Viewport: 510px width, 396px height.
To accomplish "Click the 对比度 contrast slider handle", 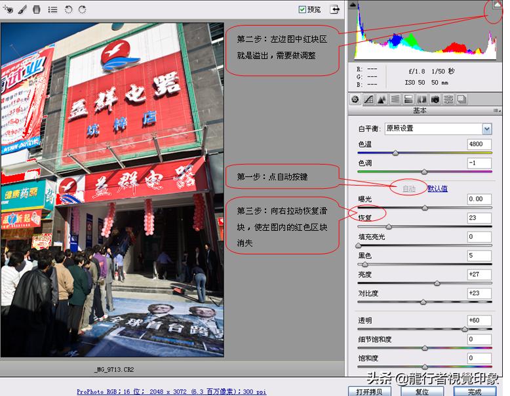I will point(423,302).
